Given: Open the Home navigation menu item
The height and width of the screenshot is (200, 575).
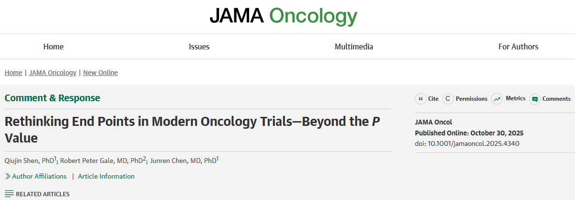Looking at the screenshot, I should 53,47.
